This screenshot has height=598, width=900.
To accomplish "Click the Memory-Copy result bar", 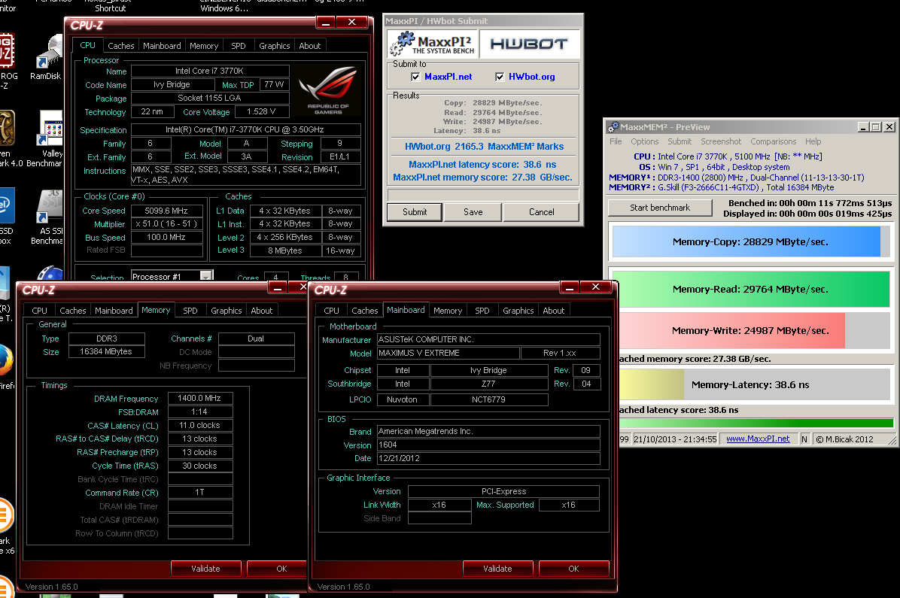I will [x=751, y=241].
